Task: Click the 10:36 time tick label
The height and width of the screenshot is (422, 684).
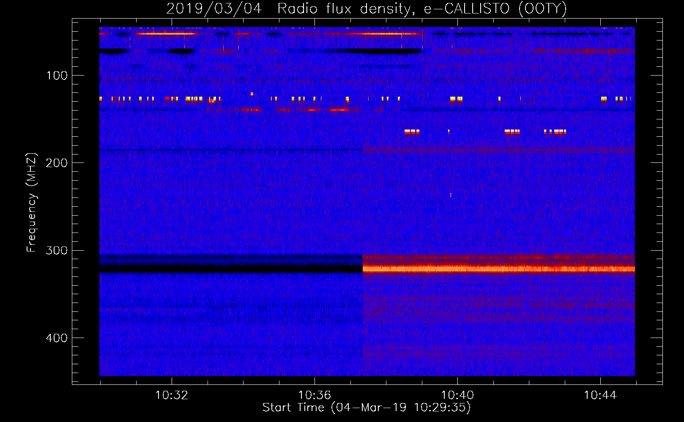Action: (315, 395)
